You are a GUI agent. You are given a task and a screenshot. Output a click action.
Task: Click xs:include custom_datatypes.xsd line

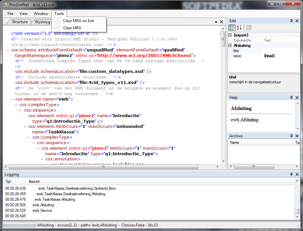pos(83,72)
